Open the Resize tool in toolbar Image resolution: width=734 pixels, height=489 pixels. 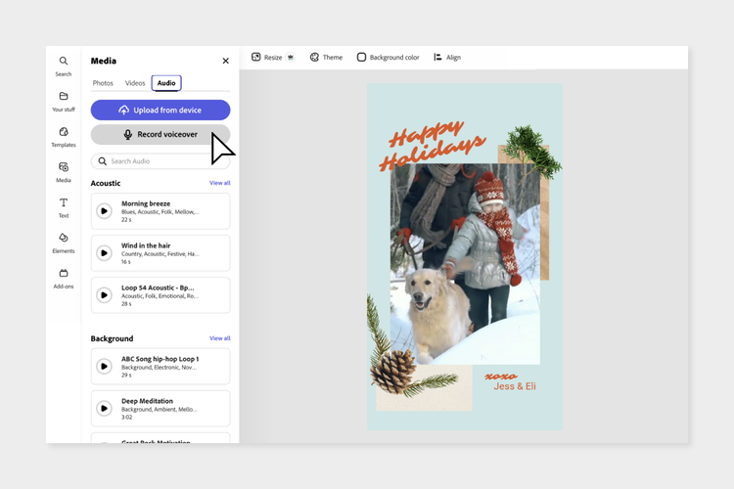pyautogui.click(x=267, y=57)
